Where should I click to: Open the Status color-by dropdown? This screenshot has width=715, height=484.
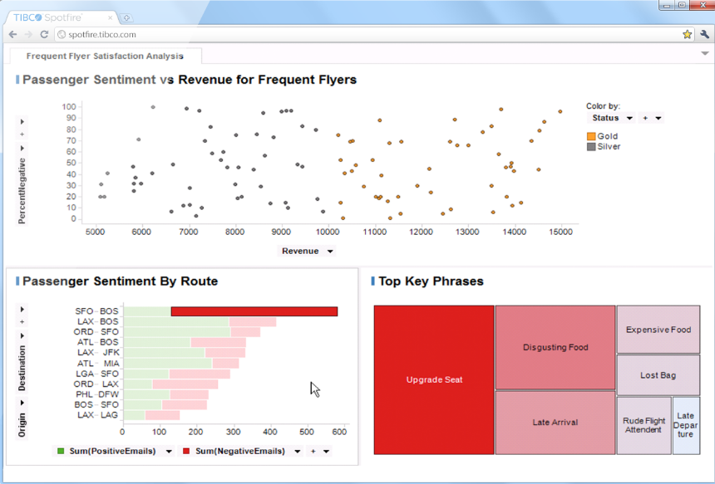point(629,118)
